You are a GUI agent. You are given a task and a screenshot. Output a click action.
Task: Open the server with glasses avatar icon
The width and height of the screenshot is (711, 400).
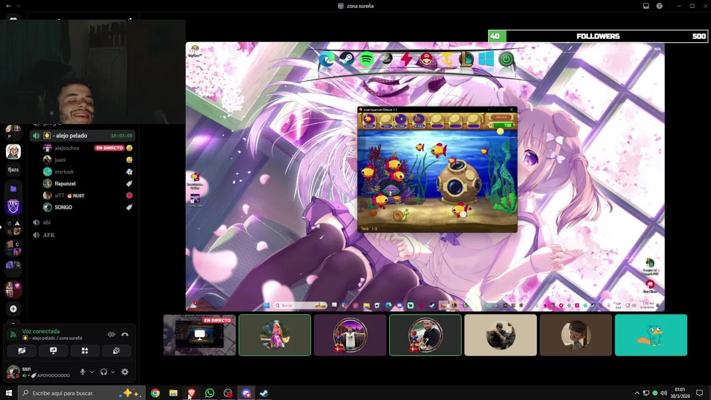click(x=13, y=151)
